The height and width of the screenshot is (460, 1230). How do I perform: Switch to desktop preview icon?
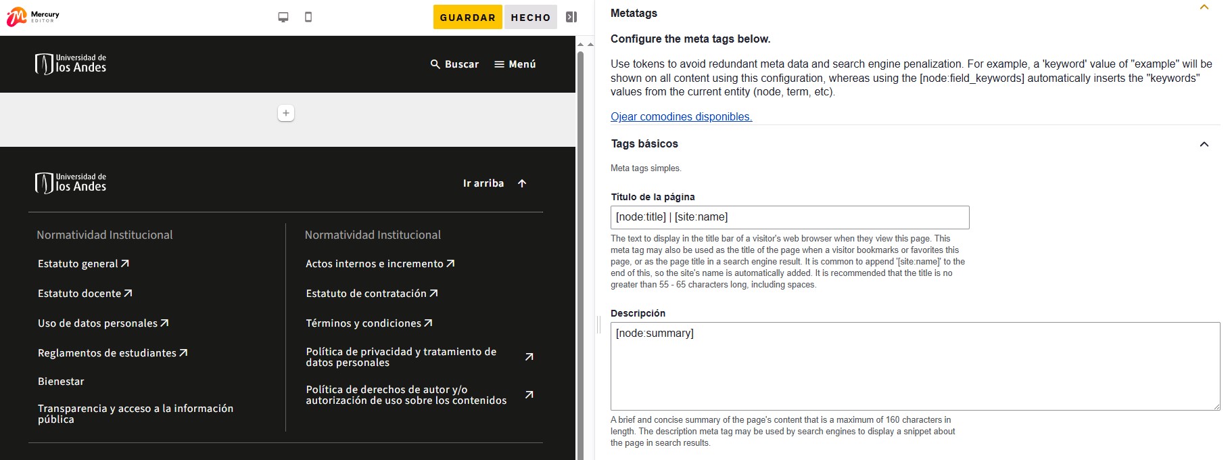point(283,17)
